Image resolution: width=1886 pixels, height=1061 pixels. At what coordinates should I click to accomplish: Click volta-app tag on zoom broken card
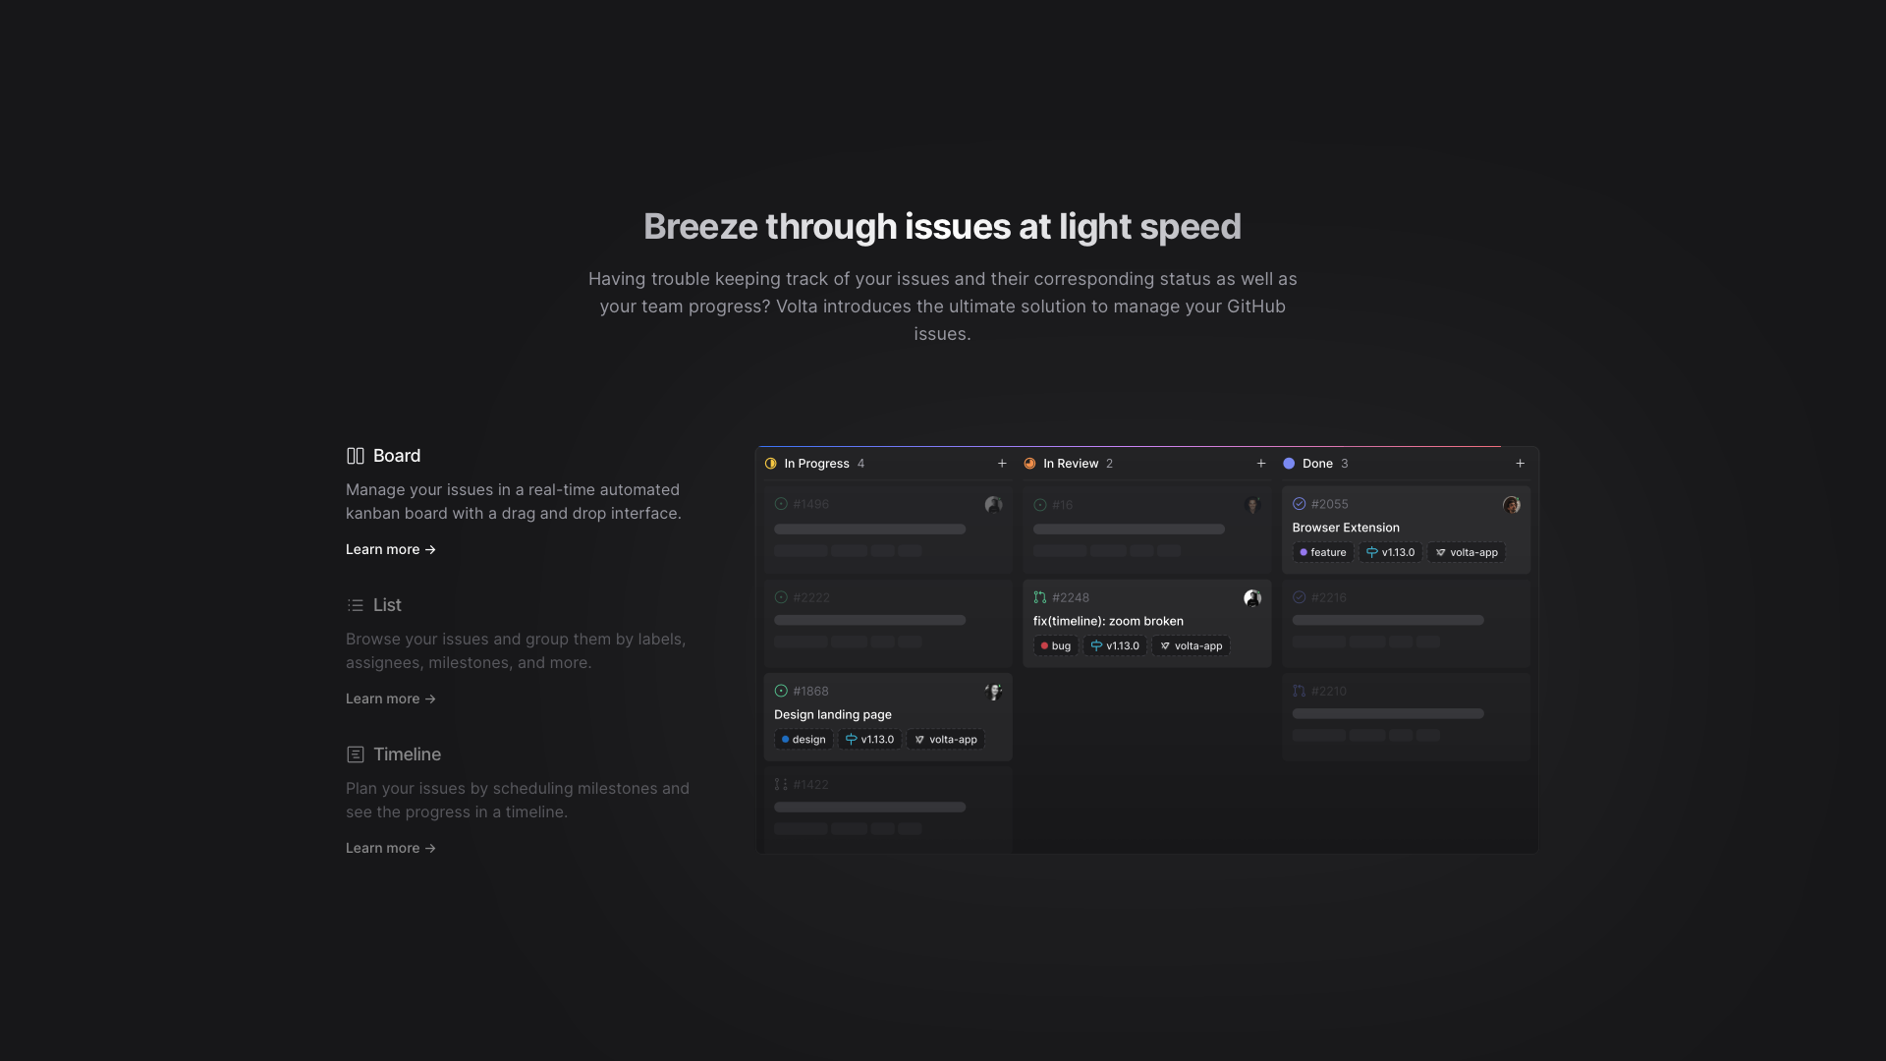tap(1191, 646)
